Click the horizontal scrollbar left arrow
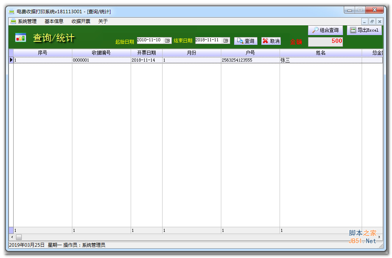Image resolution: width=392 pixels, height=258 pixels. (12, 237)
